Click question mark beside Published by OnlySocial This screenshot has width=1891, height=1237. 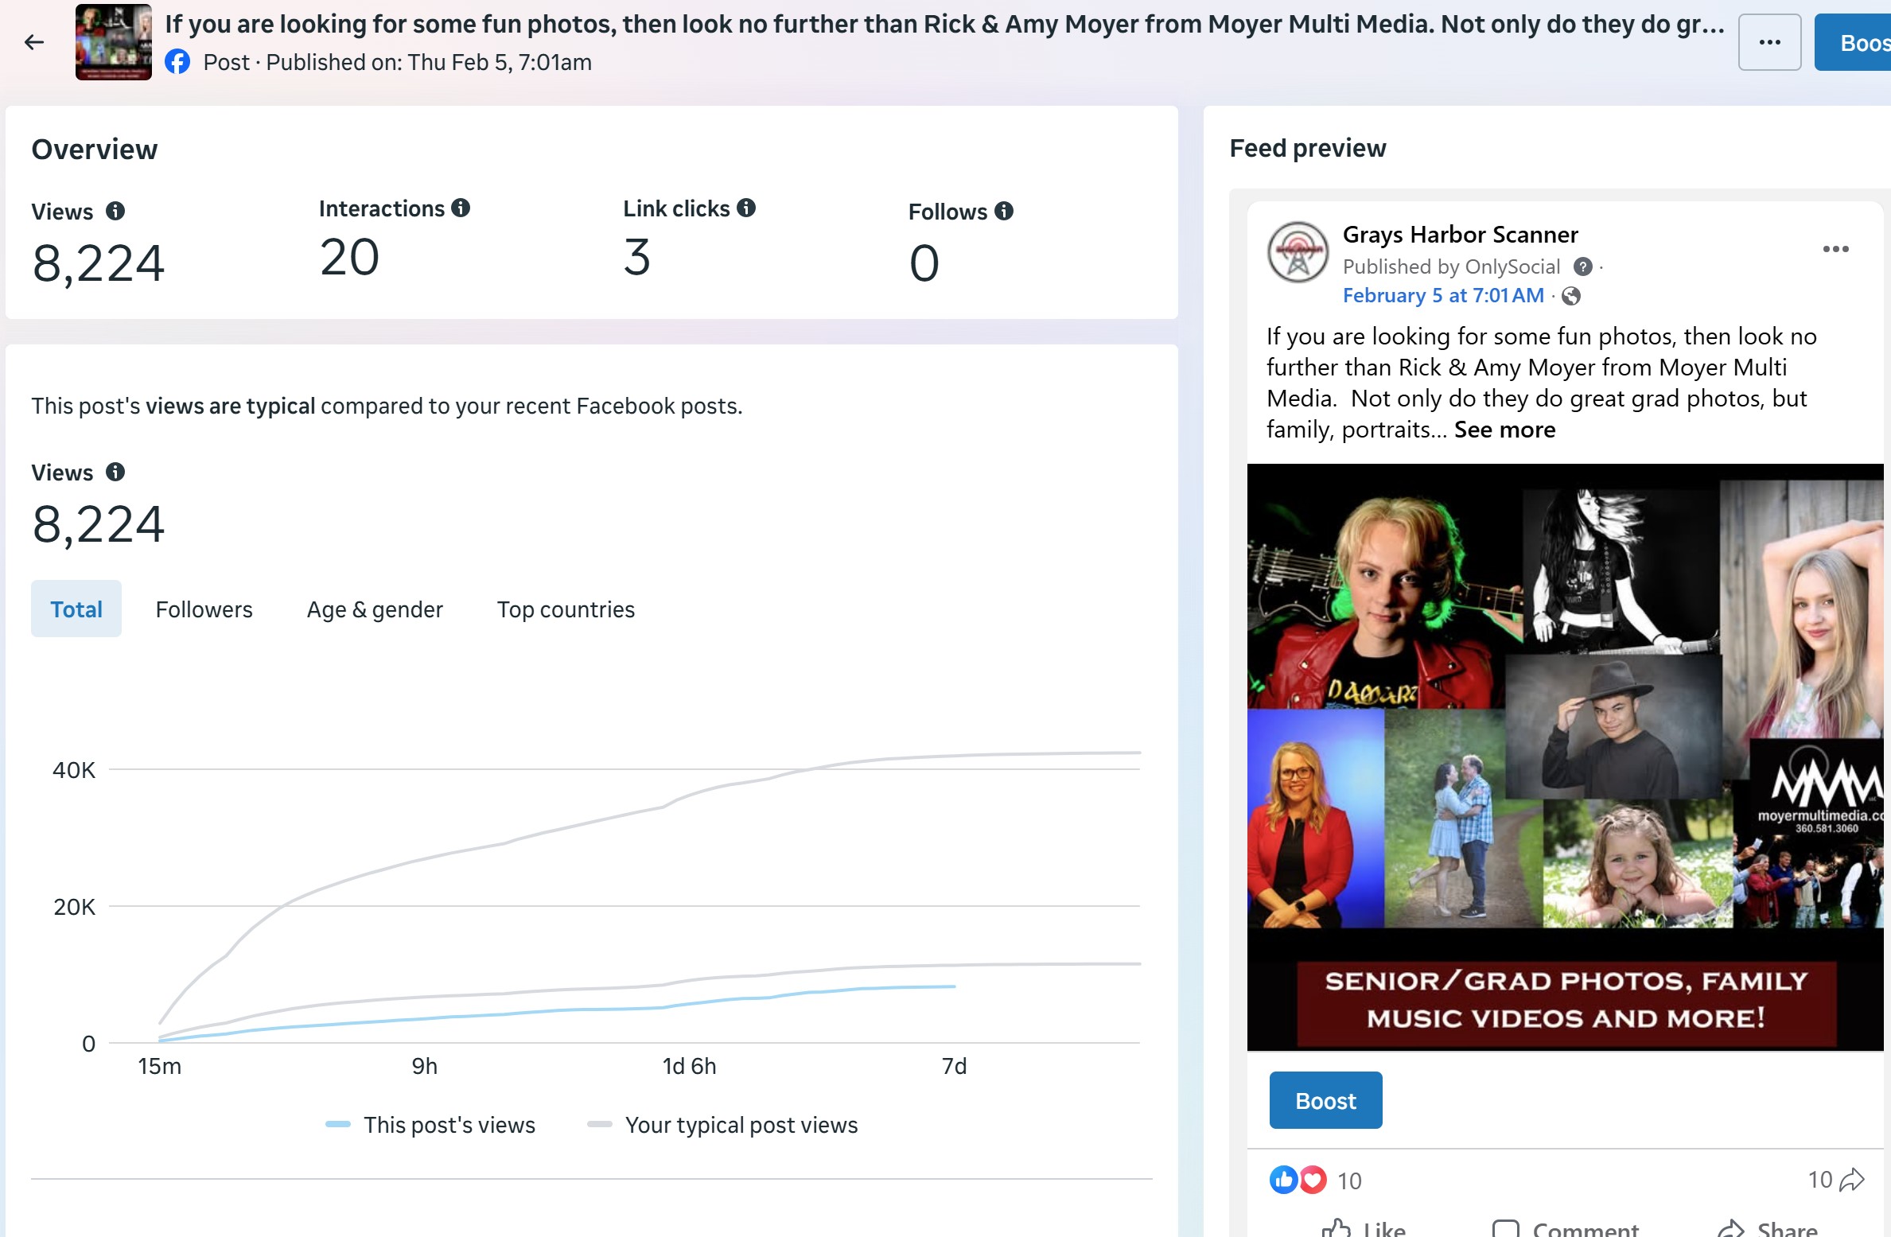pyautogui.click(x=1582, y=266)
